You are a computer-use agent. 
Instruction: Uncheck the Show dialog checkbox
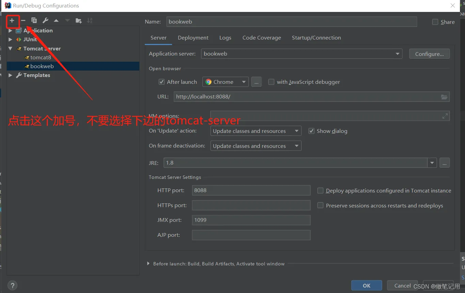pos(311,131)
